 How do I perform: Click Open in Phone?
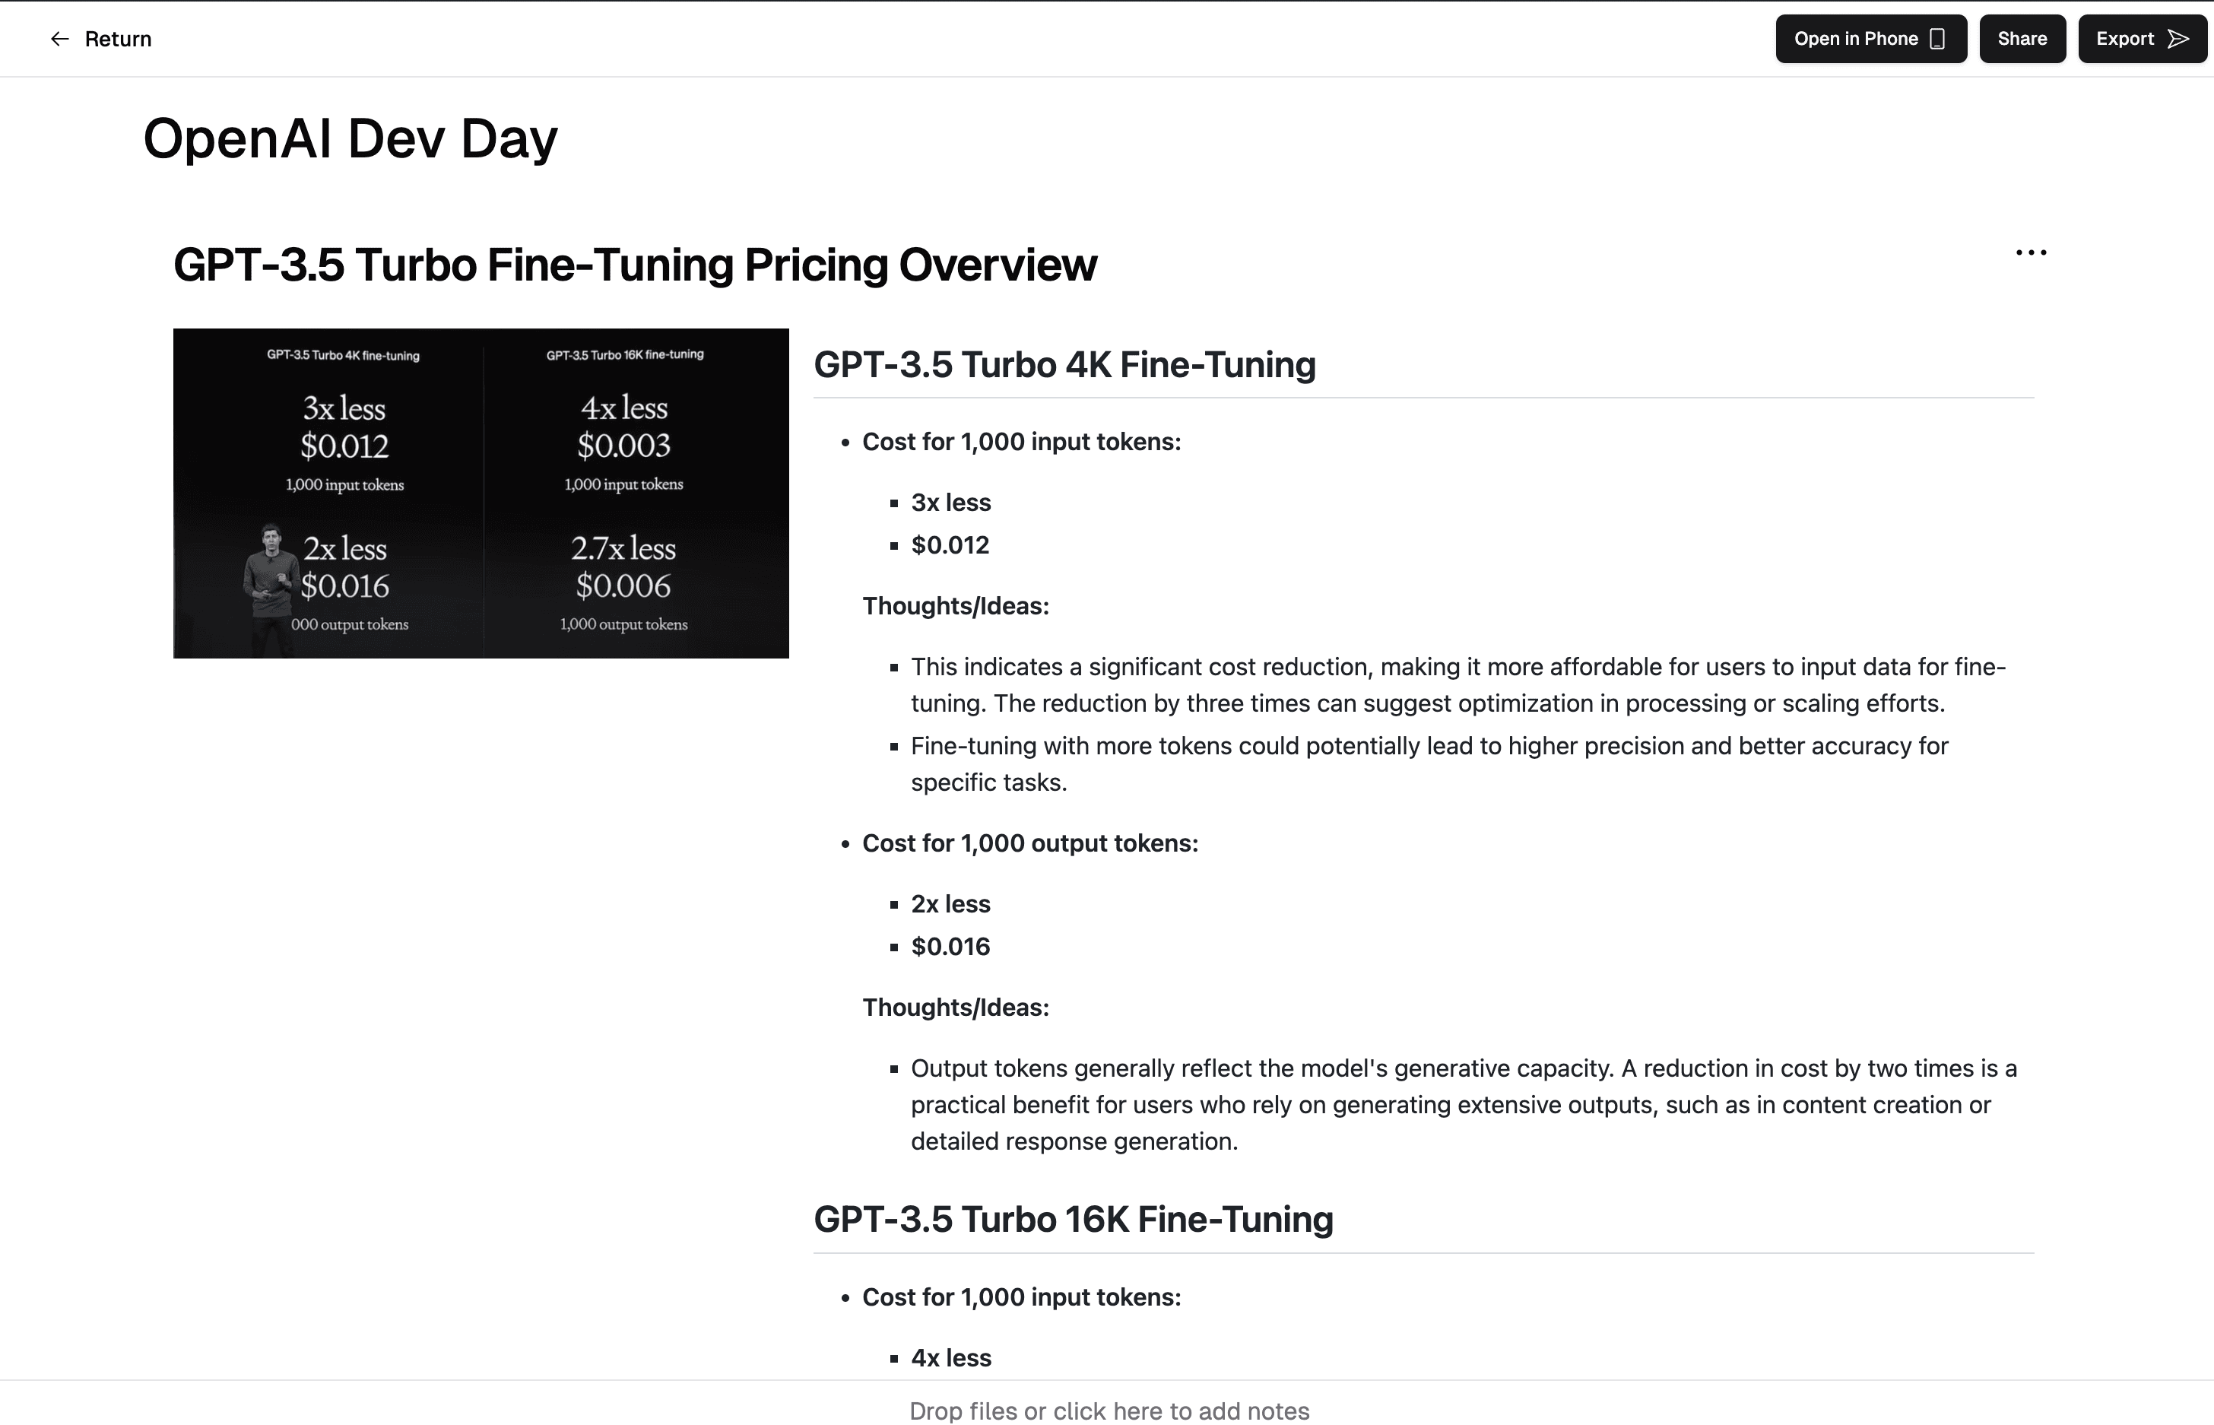pos(1870,38)
